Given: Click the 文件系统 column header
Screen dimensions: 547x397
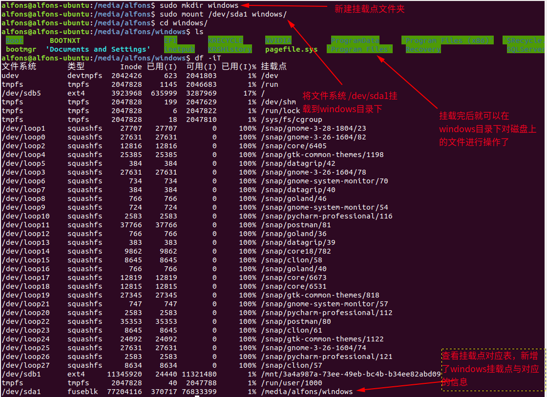Looking at the screenshot, I should tap(19, 67).
